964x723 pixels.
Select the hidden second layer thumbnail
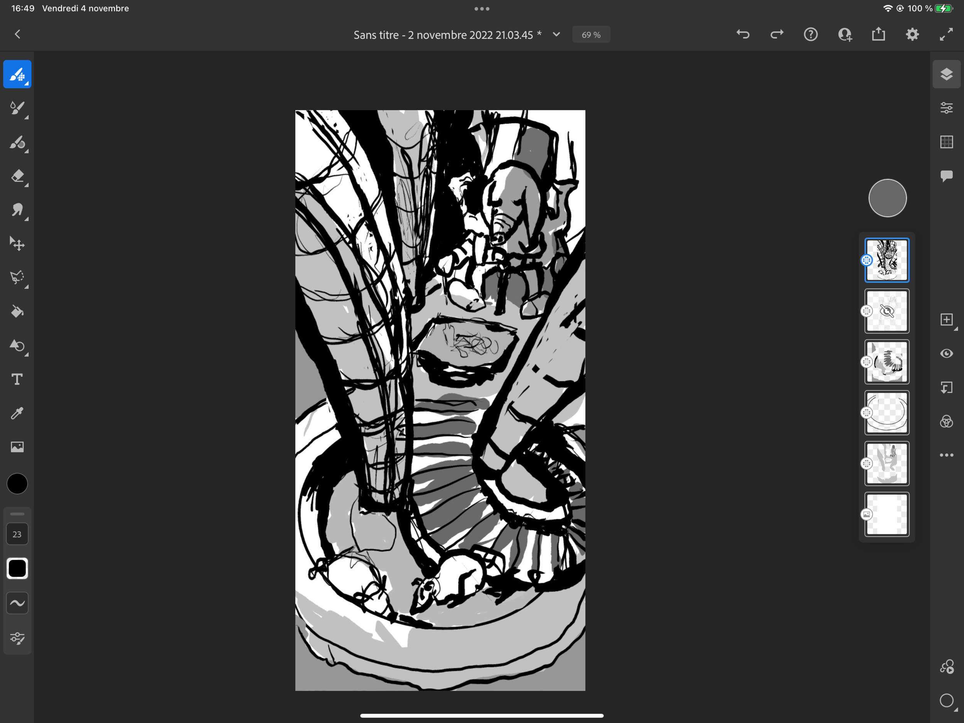click(x=886, y=311)
